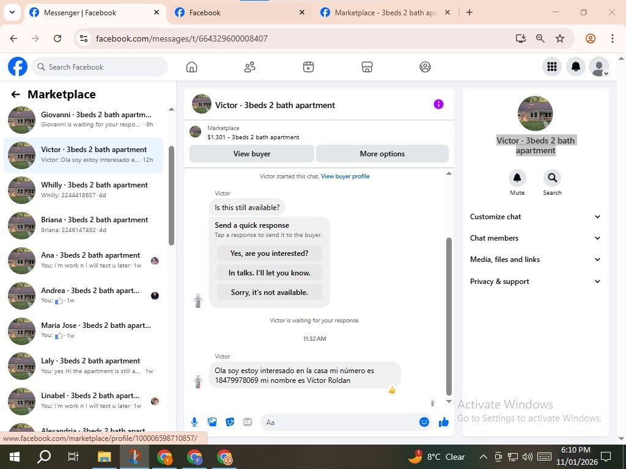Mute this chat with bell icon
The image size is (626, 469).
tap(517, 178)
